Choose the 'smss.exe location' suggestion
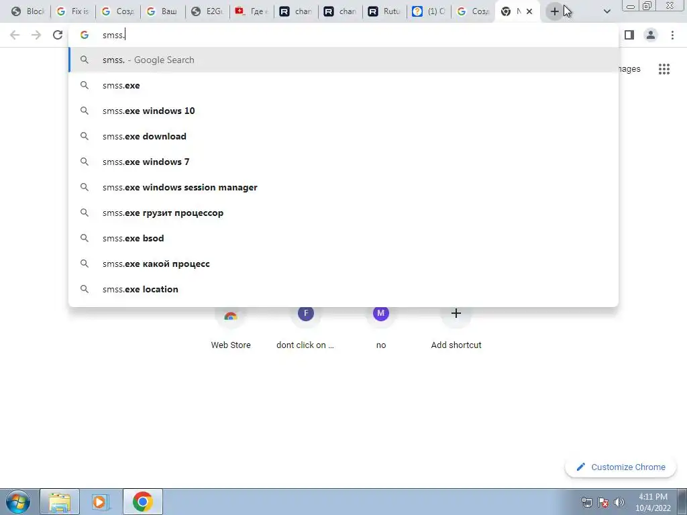Viewport: 687px width, 515px height. pos(343,289)
